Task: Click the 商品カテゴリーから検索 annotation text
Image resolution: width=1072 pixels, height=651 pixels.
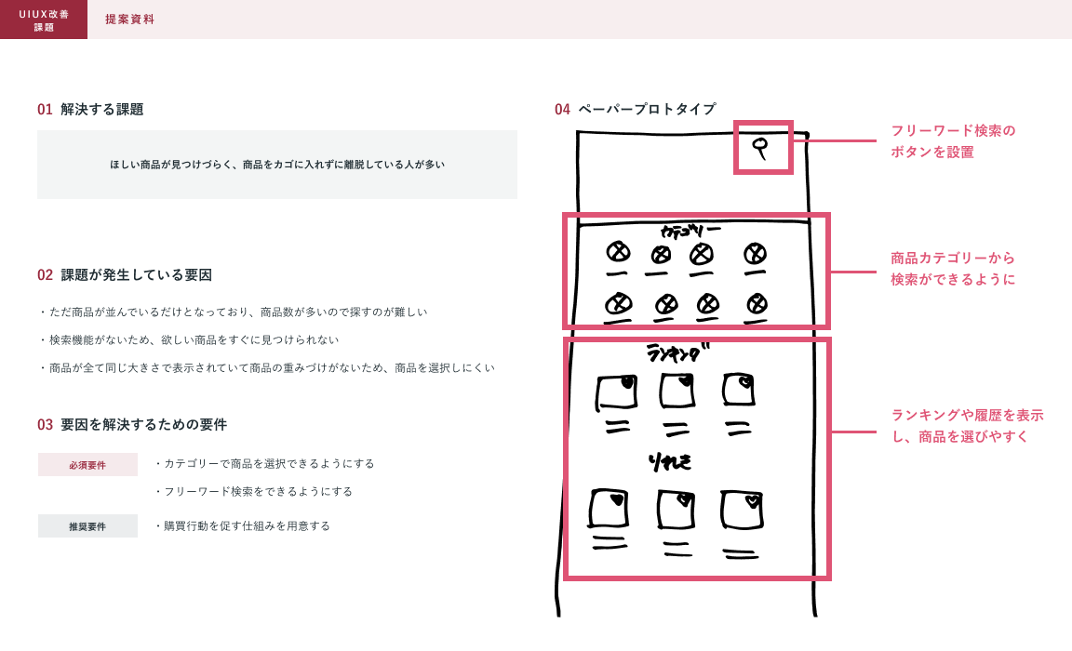Action: tap(953, 268)
